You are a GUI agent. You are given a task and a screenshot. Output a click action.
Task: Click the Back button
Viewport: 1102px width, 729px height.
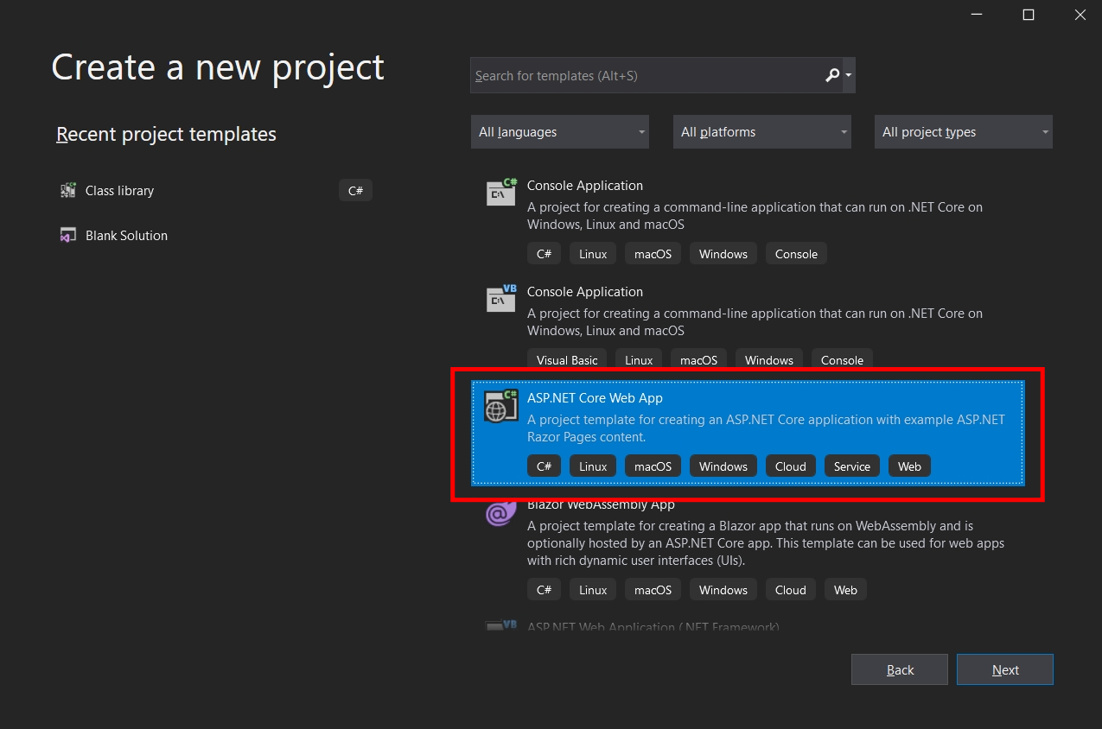point(900,669)
